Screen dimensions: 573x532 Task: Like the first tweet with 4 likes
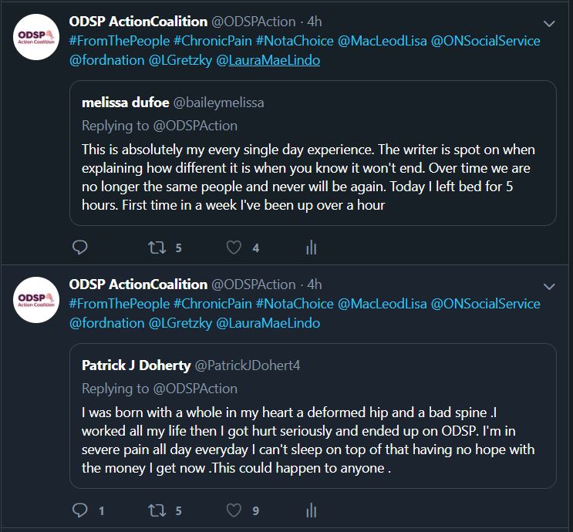tap(234, 247)
